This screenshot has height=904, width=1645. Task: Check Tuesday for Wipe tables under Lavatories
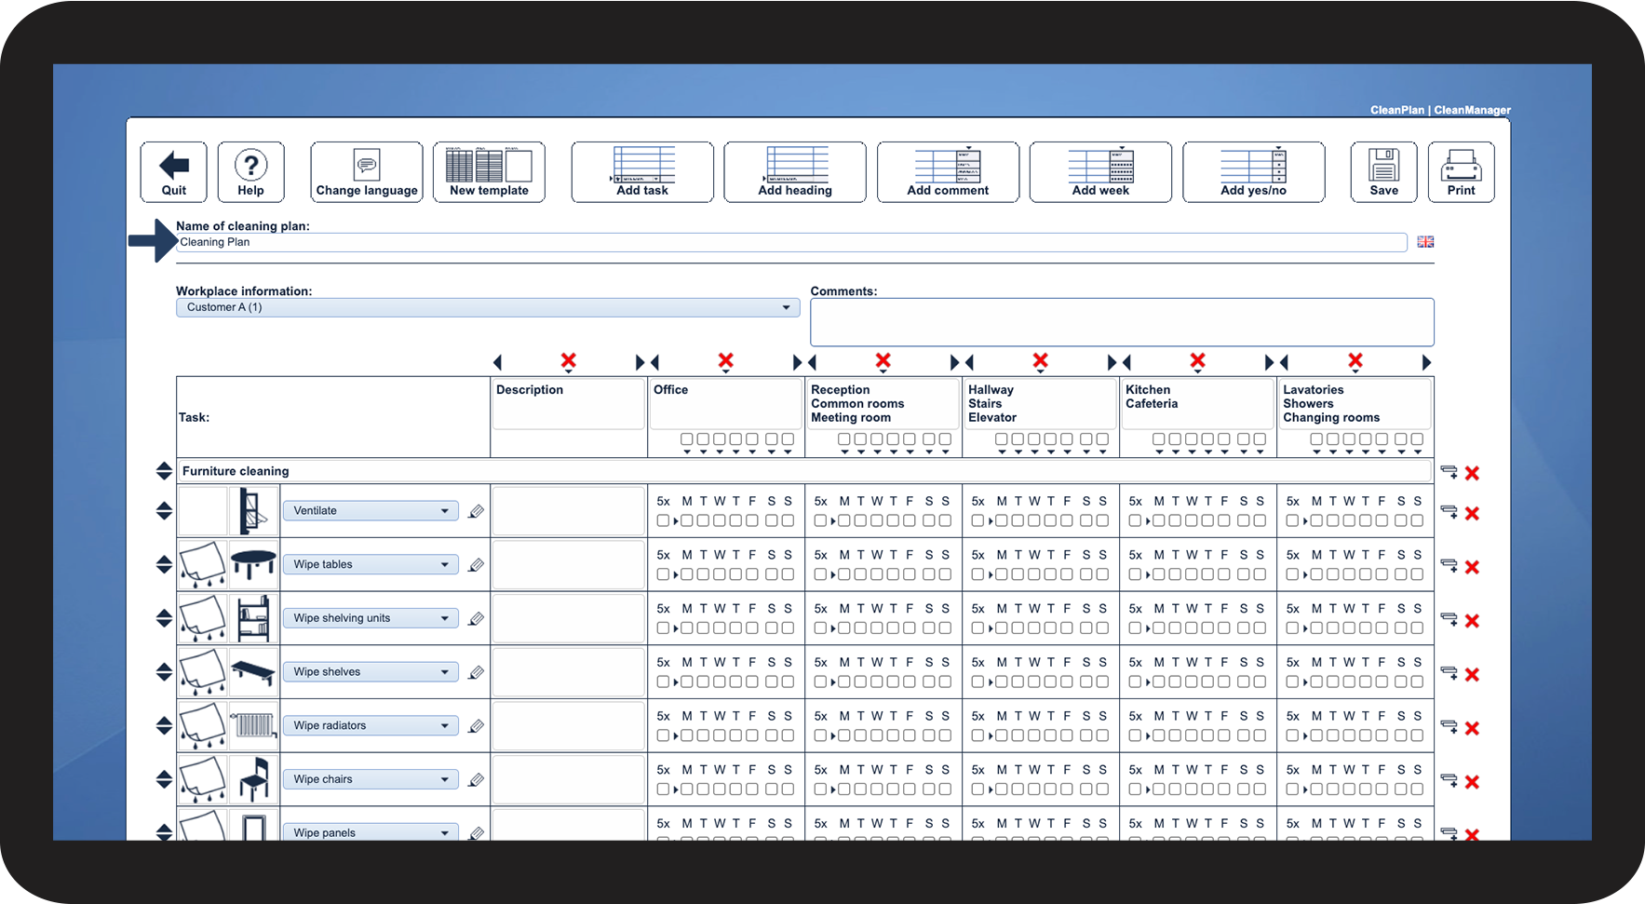pos(1333,575)
